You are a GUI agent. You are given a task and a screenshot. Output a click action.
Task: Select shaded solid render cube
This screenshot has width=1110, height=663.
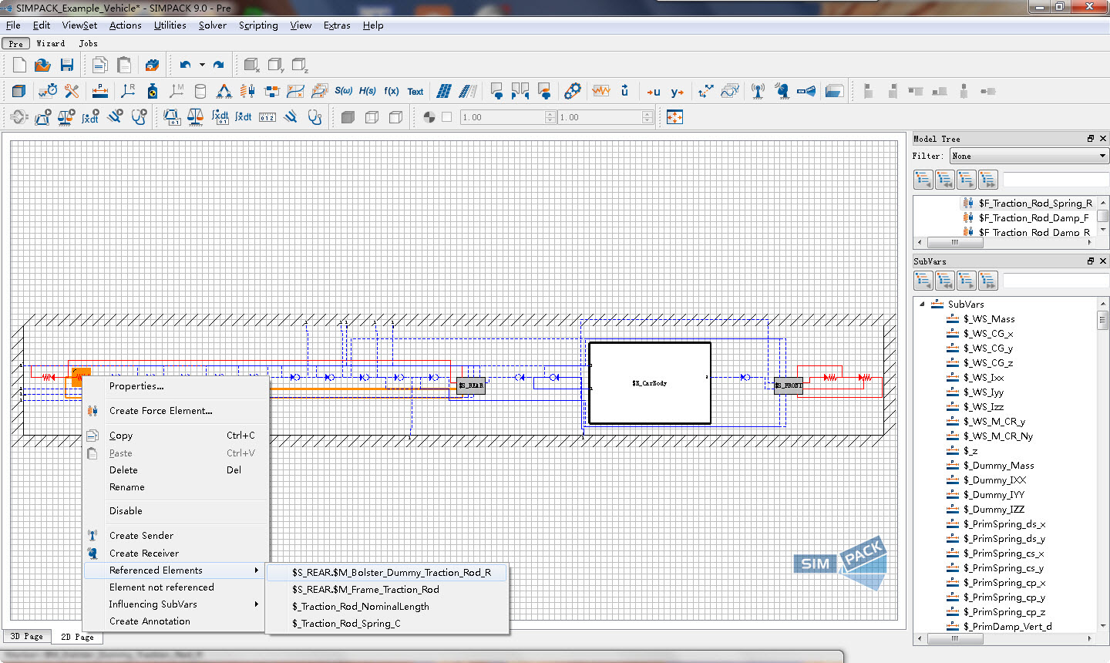point(348,117)
